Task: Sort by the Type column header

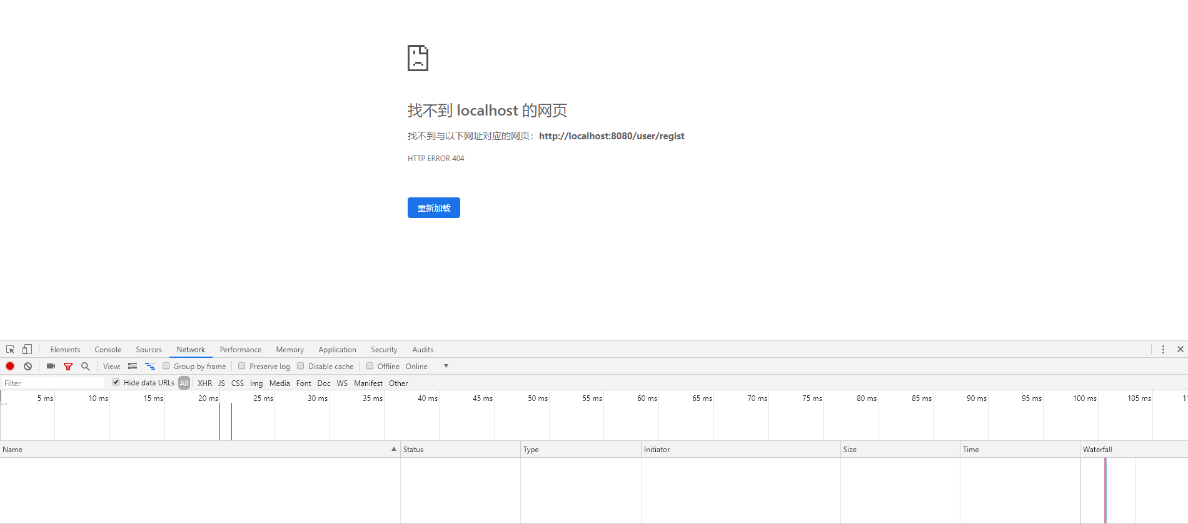Action: (x=581, y=450)
